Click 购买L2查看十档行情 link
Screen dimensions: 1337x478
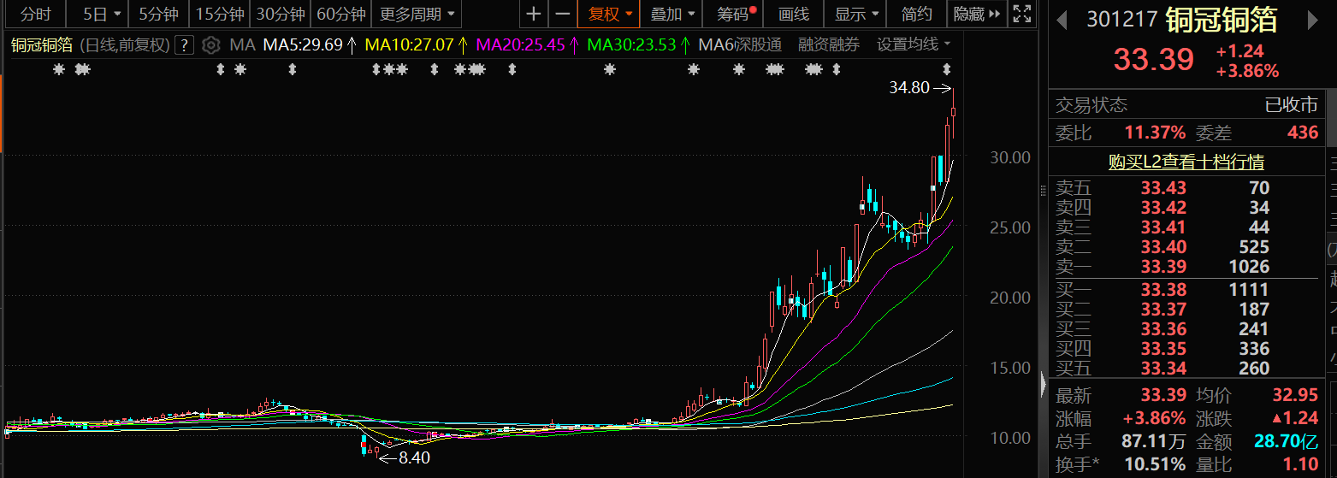click(1186, 162)
